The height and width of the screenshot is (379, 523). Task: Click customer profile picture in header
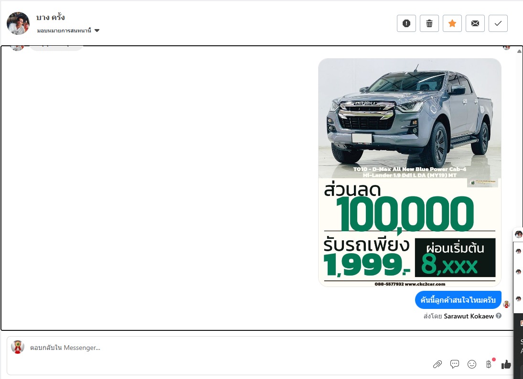point(18,23)
